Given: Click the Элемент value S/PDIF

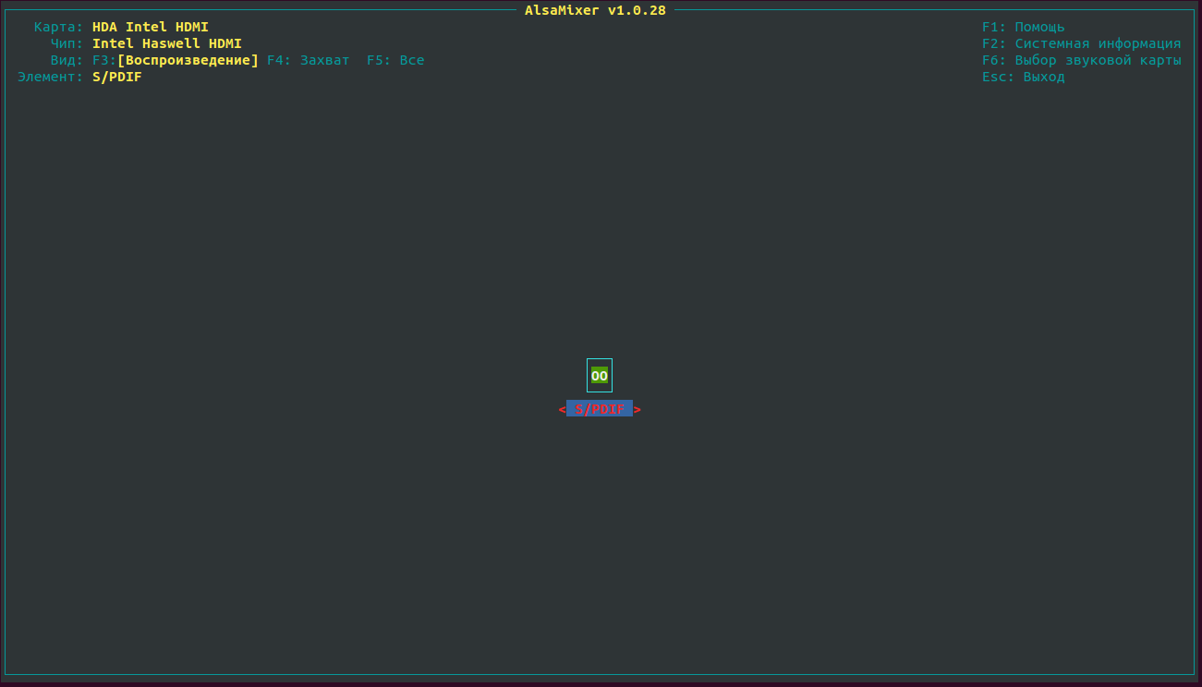Looking at the screenshot, I should [x=117, y=77].
